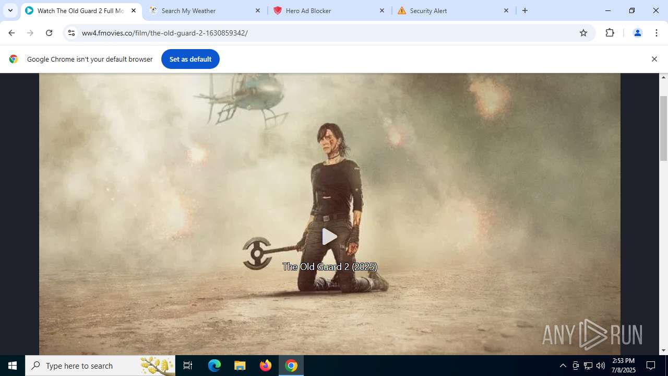Reload the fmovies page

tap(49, 33)
